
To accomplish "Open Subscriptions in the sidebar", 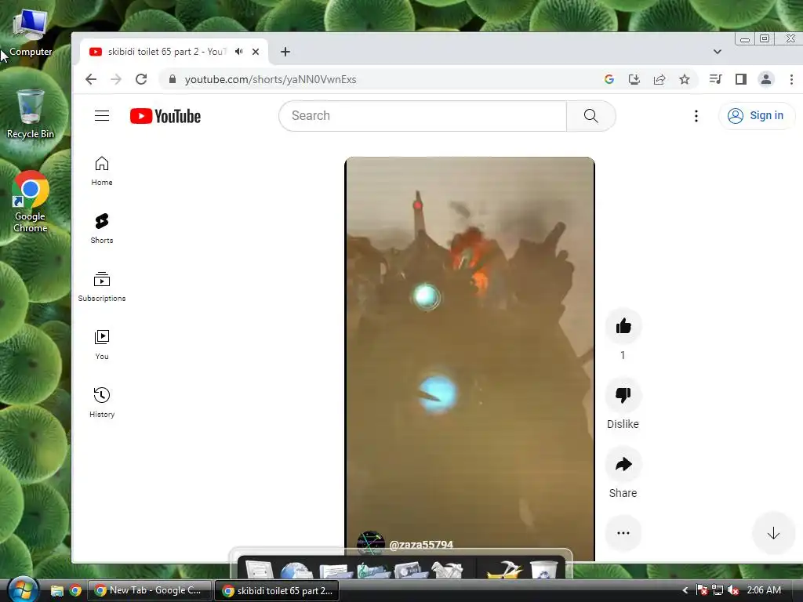I will pyautogui.click(x=102, y=287).
